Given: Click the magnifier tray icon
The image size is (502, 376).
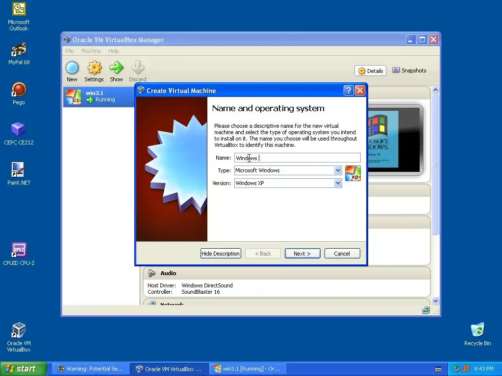Looking at the screenshot, I should click(466, 369).
